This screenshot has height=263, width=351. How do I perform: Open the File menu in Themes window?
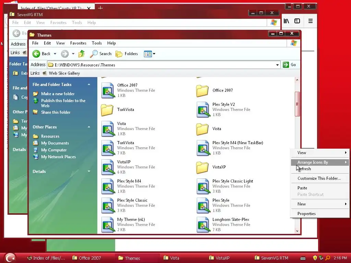click(x=35, y=43)
